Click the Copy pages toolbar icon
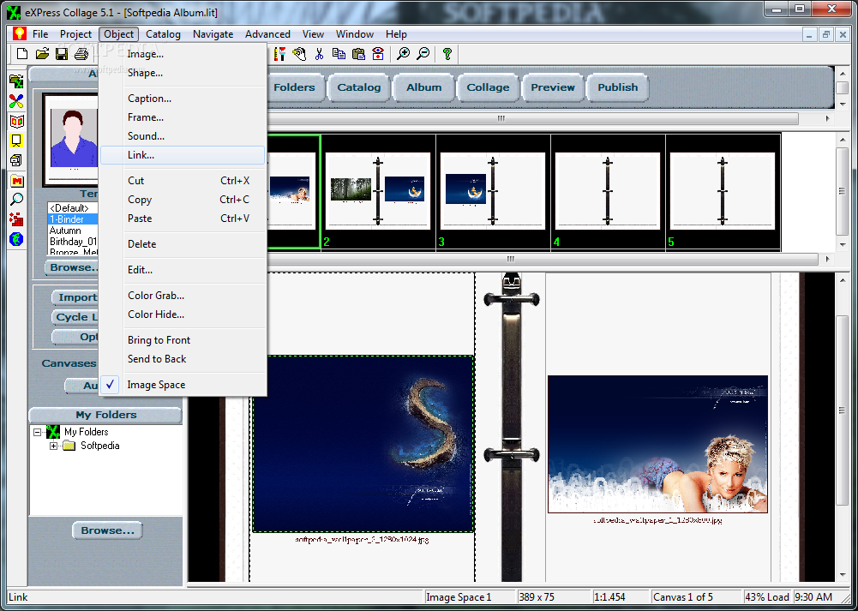Image resolution: width=858 pixels, height=611 pixels. click(339, 54)
